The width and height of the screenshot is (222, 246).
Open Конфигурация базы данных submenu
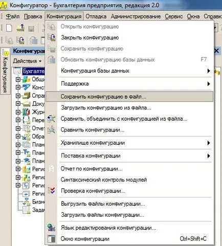[129, 71]
